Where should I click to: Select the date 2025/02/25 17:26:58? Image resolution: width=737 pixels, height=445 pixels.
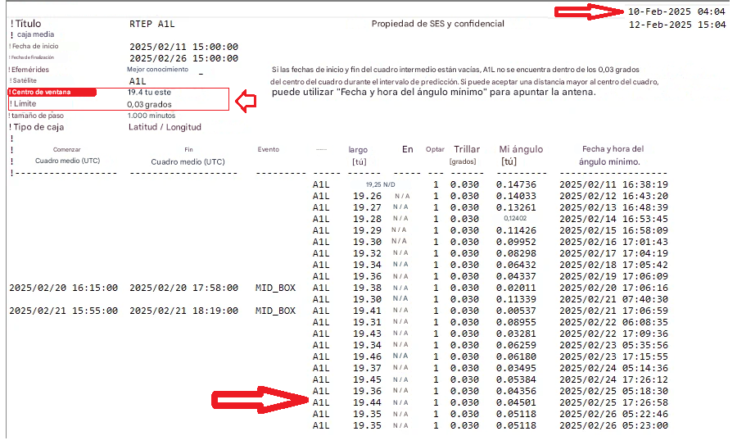tap(613, 402)
